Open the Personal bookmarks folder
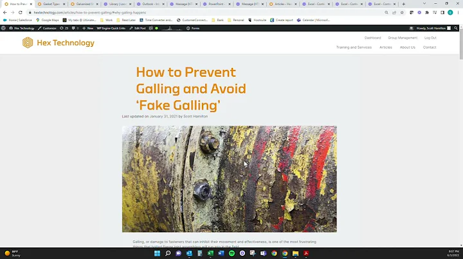 (235, 20)
